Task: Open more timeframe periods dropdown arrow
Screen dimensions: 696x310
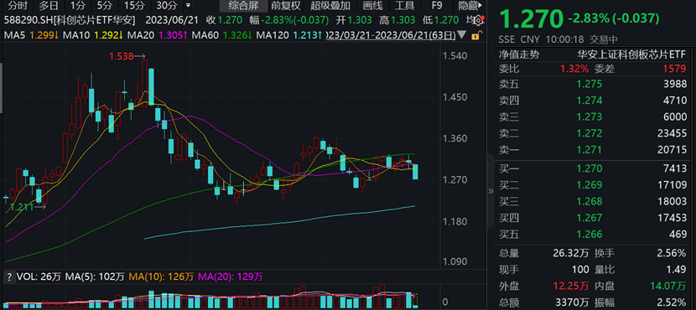Action: coord(189,6)
